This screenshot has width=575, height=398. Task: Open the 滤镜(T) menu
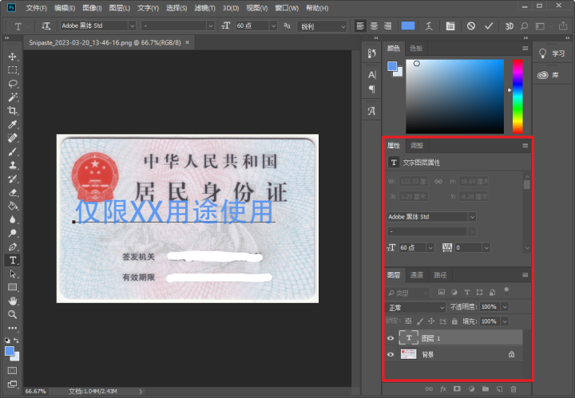click(204, 8)
